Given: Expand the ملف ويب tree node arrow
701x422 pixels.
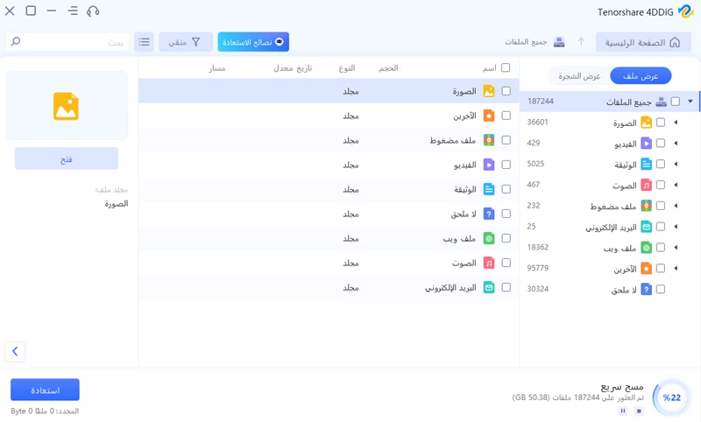Looking at the screenshot, I should click(x=676, y=248).
